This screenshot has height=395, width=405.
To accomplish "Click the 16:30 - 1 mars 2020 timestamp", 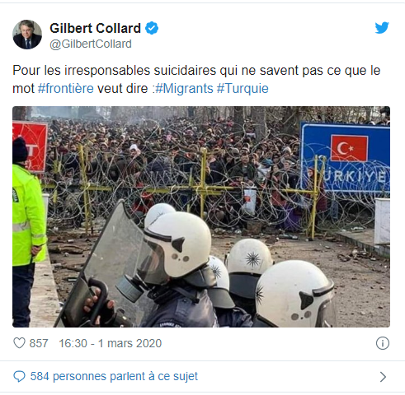I will pyautogui.click(x=111, y=343).
